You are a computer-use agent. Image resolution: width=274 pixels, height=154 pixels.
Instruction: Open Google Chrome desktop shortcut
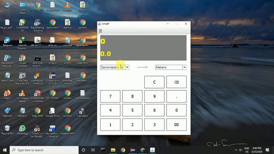22,61
